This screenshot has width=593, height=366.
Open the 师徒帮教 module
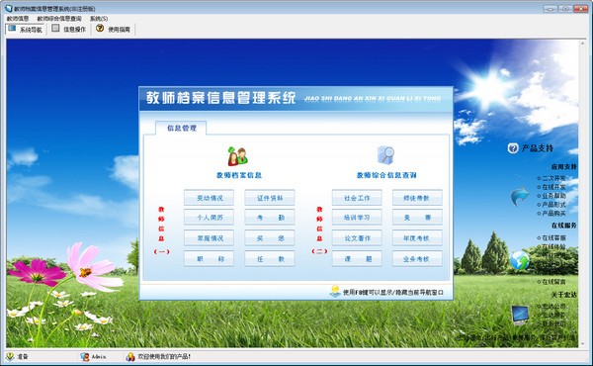(x=417, y=198)
